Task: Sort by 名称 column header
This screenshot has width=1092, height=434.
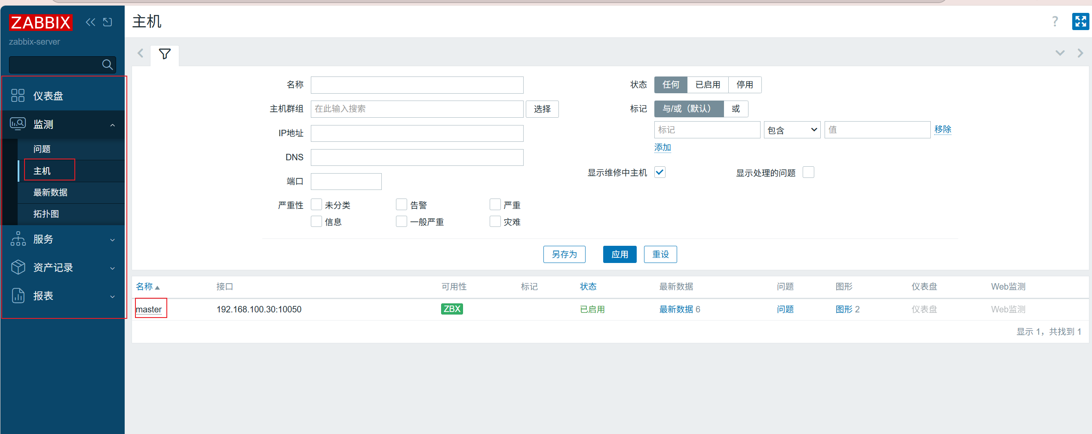Action: 144,287
